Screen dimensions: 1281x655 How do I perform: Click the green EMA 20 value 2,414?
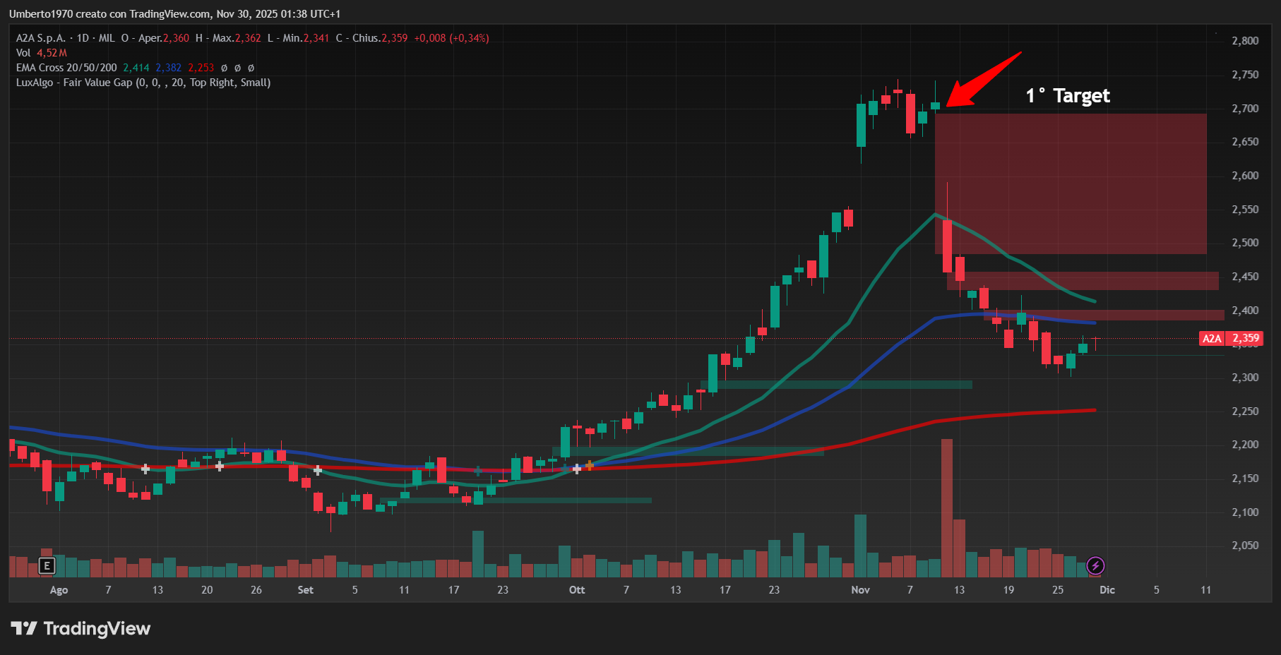tap(136, 68)
